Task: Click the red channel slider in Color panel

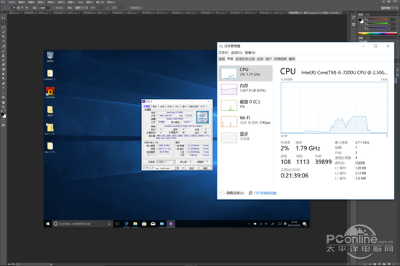Action: click(x=377, y=20)
